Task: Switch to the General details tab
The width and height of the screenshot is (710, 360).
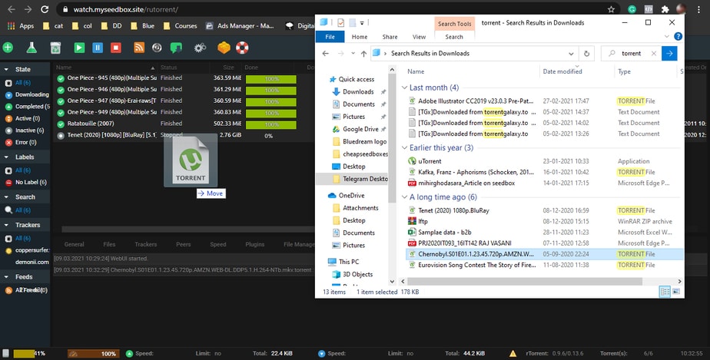Action: click(x=74, y=244)
